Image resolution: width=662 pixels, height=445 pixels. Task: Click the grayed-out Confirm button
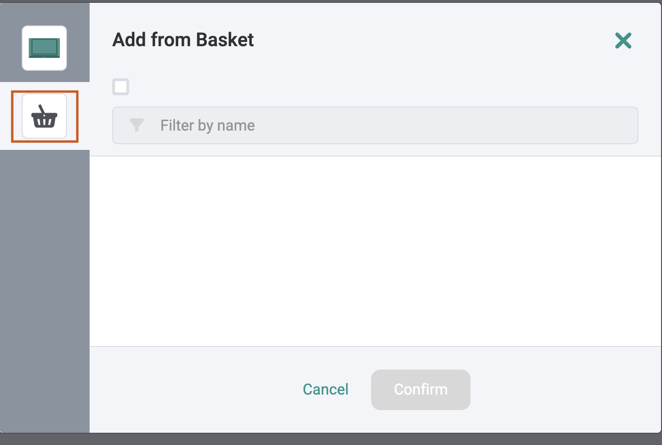pos(421,390)
